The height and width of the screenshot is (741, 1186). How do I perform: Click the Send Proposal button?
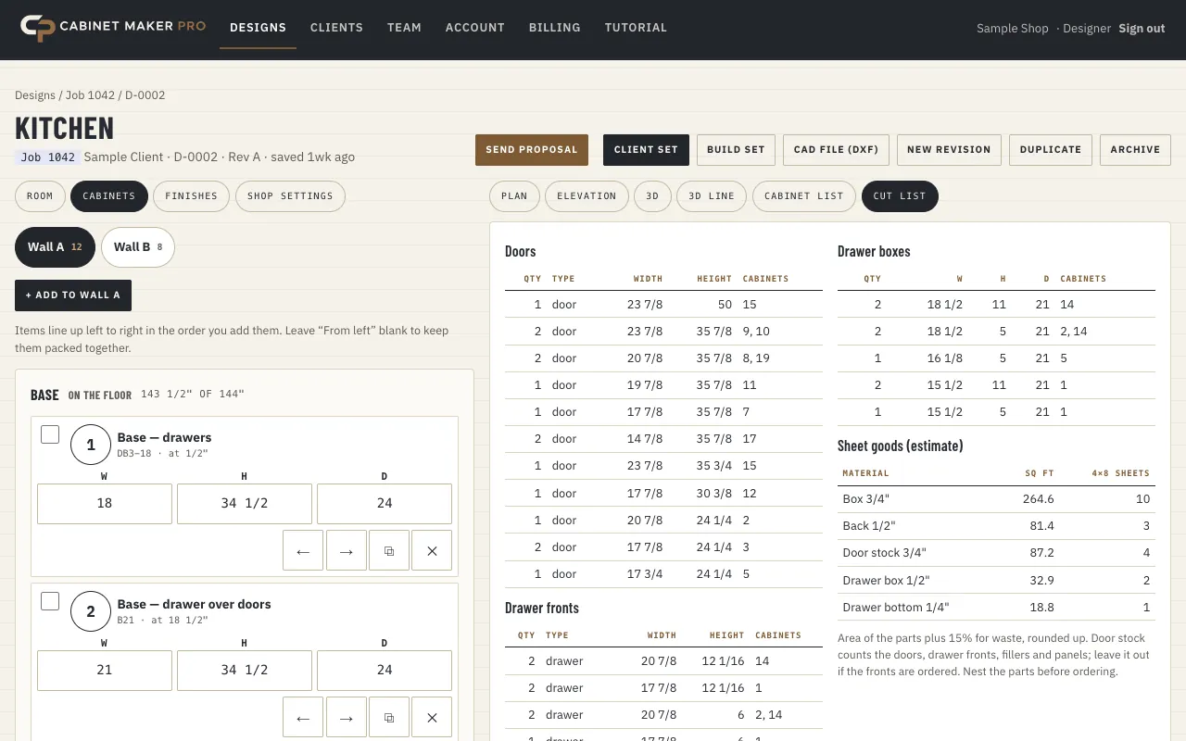click(x=532, y=150)
